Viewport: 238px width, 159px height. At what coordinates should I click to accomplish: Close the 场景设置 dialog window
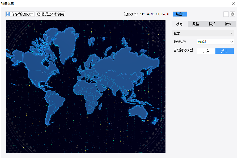click(x=234, y=3)
